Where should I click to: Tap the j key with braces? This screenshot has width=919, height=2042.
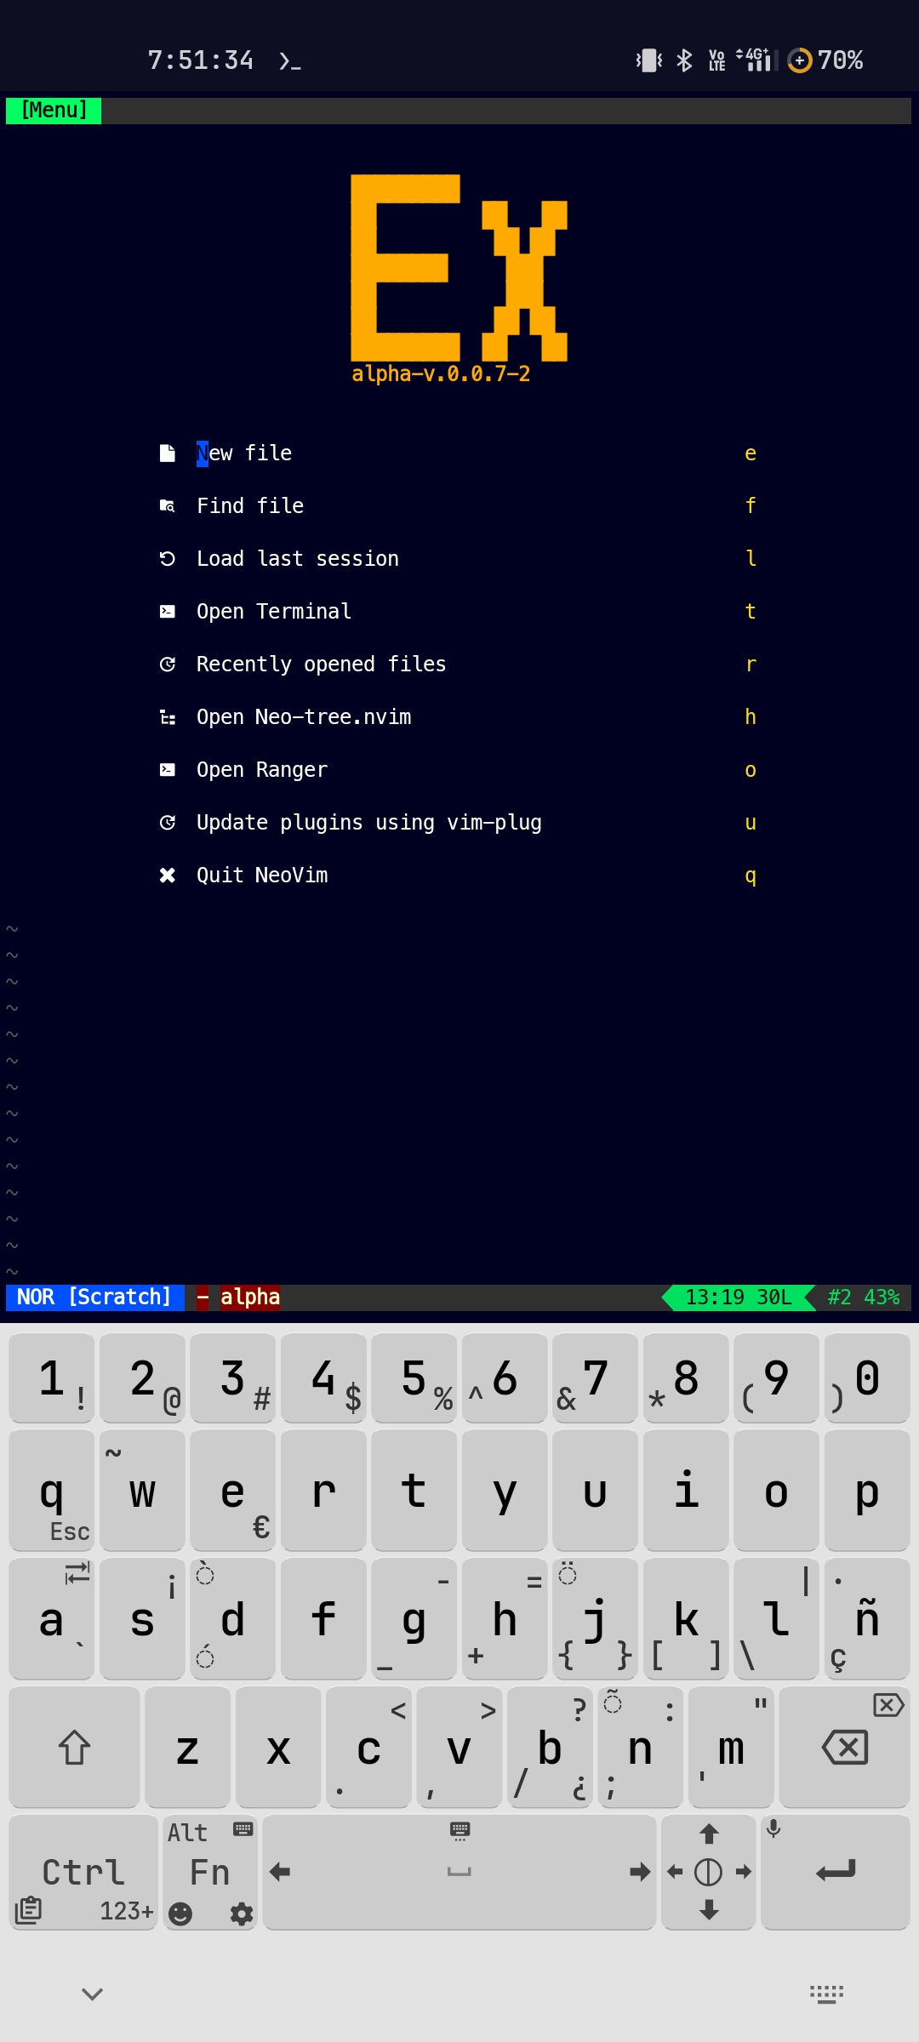pos(595,1619)
